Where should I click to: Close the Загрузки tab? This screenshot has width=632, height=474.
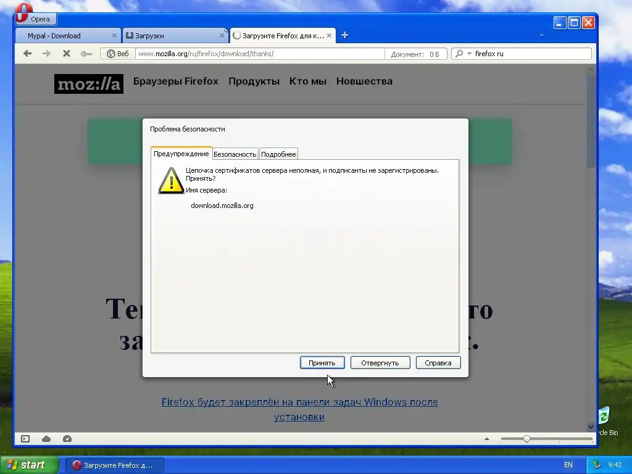(x=222, y=35)
